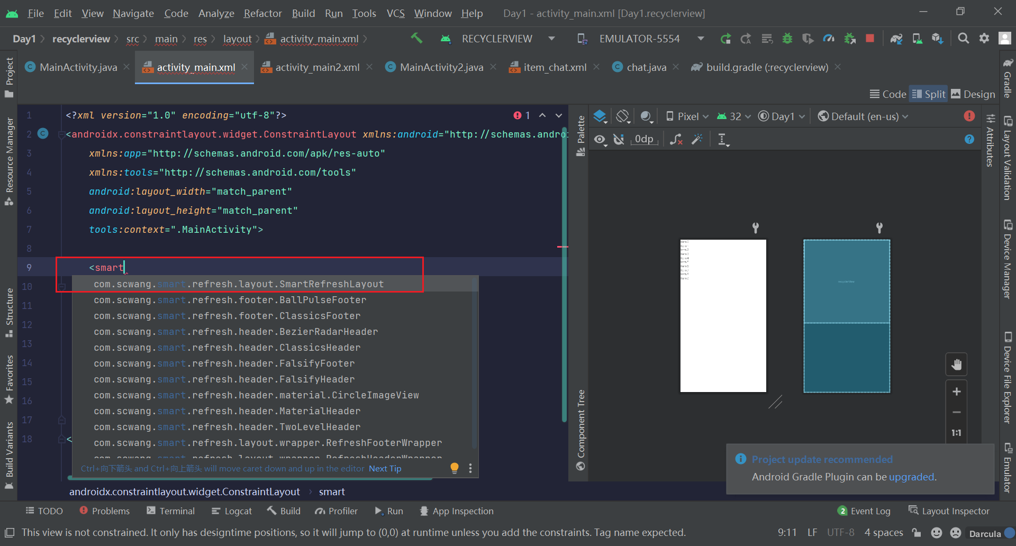Click the Next Tip link in the popup
The width and height of the screenshot is (1016, 546).
point(385,468)
